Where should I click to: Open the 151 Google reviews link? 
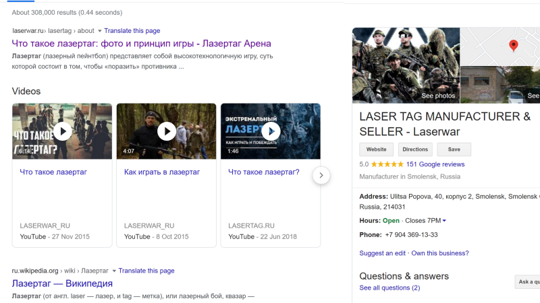[x=435, y=164]
